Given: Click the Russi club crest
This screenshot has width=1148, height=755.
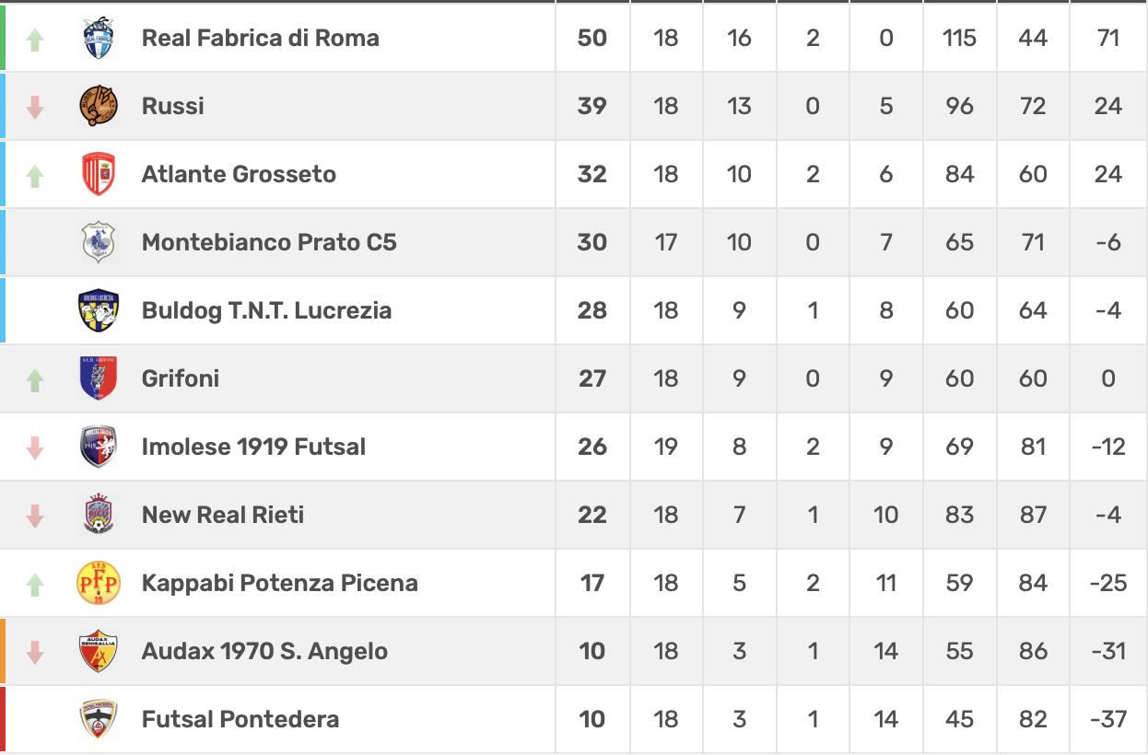Looking at the screenshot, I should click(x=99, y=106).
